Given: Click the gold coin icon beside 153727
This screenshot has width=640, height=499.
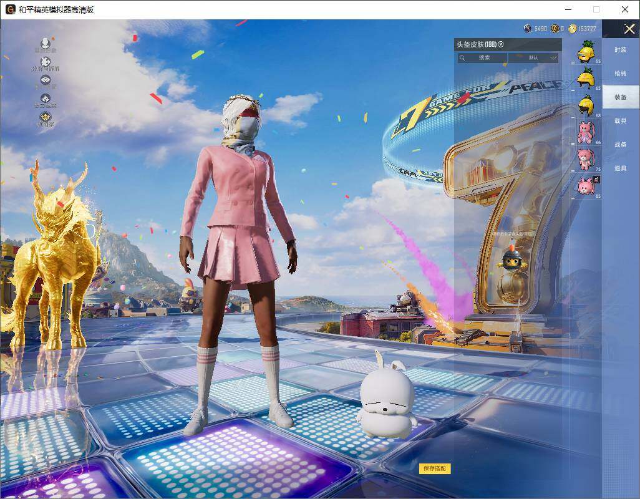Looking at the screenshot, I should [572, 28].
